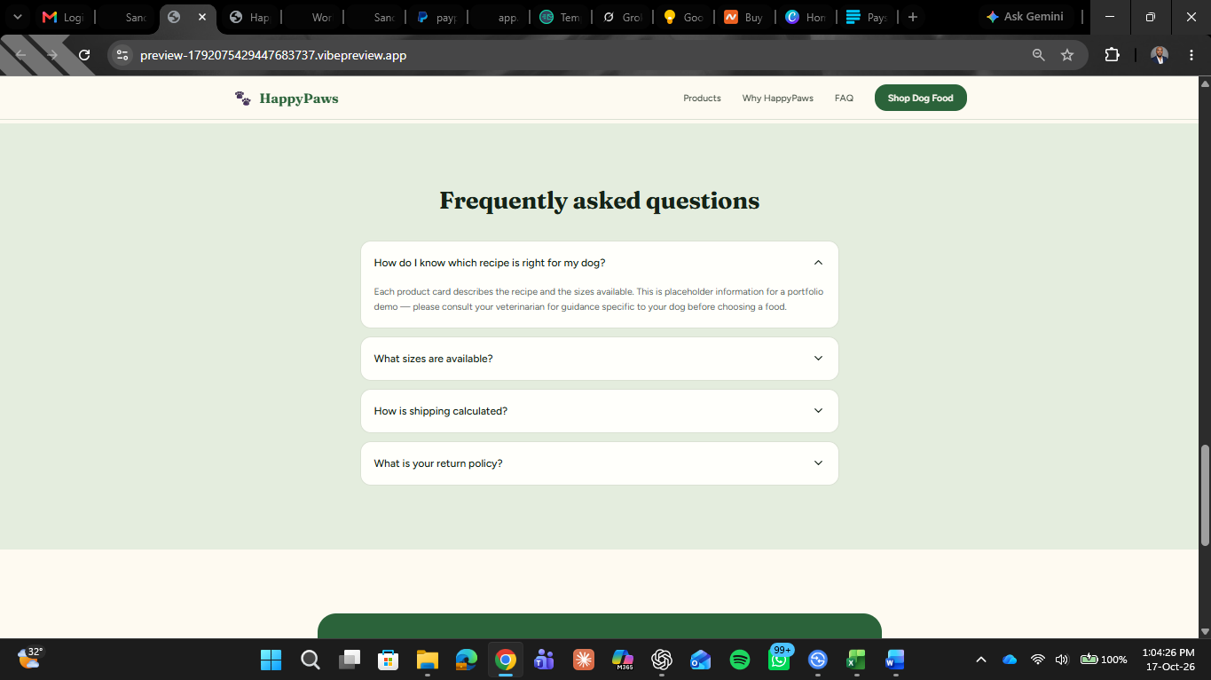The height and width of the screenshot is (680, 1211).
Task: Go to Products in the site navigation
Action: 702,98
